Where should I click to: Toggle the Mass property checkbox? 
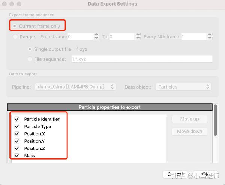point(17,155)
